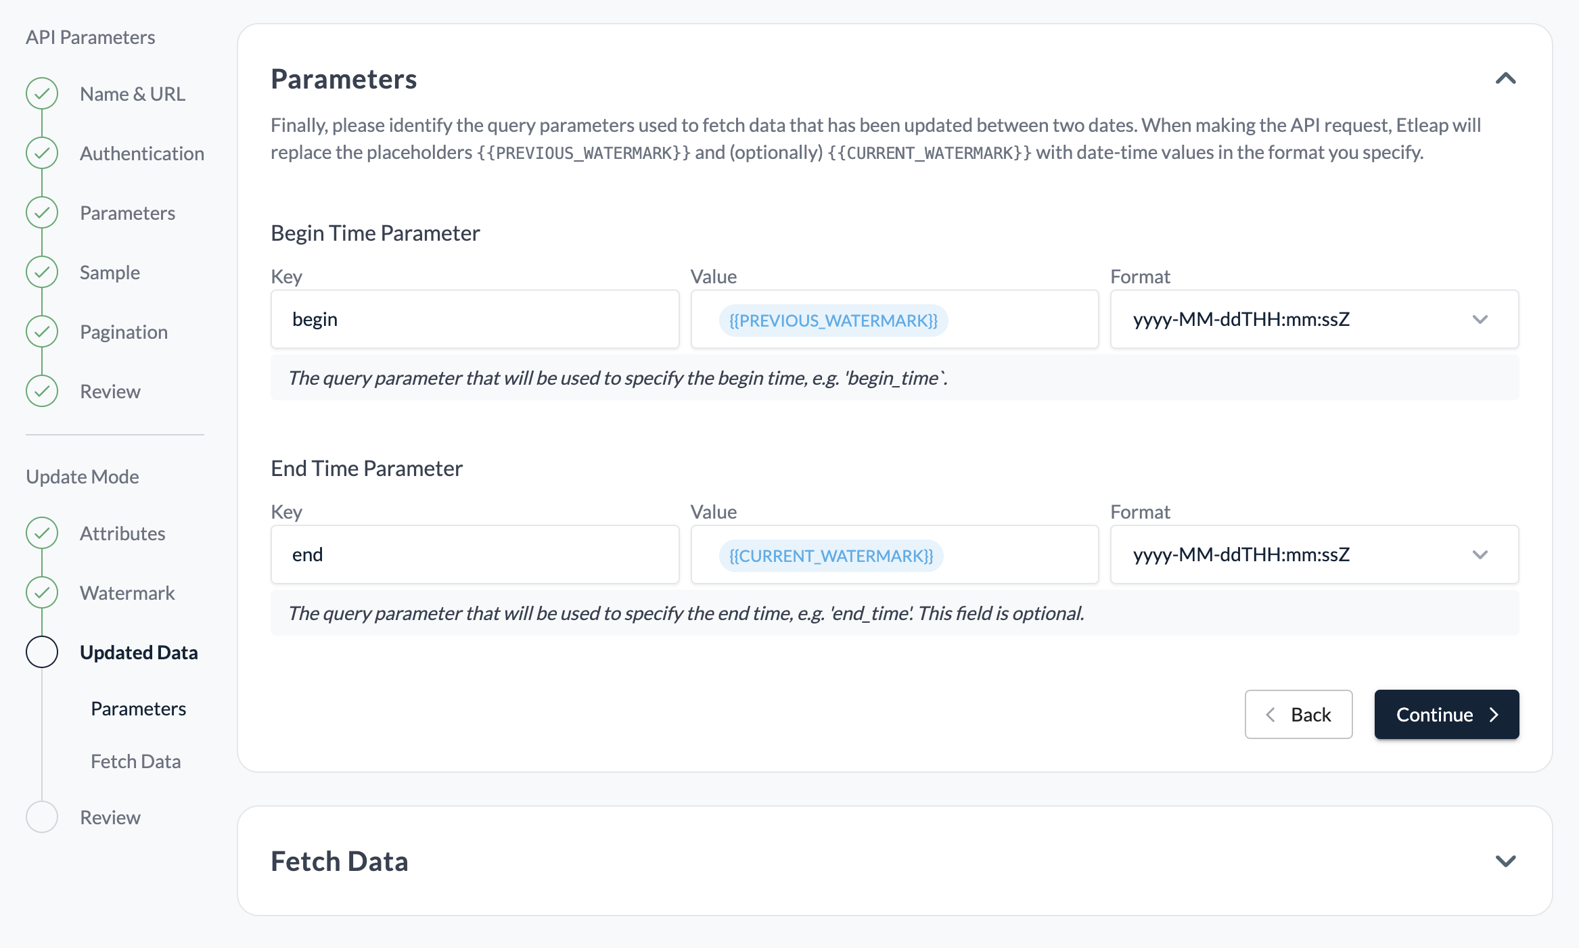Click the End Time Key input field
Screen dimensions: 1579x948
[475, 554]
